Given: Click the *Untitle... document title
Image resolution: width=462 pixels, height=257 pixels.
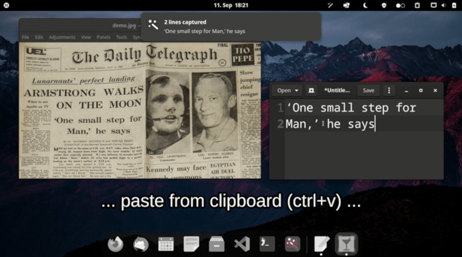Looking at the screenshot, I should tap(337, 91).
